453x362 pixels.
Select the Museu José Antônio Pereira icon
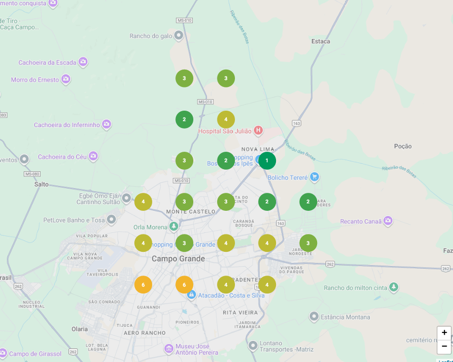point(169,348)
